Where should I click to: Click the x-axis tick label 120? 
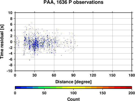(x=93, y=75)
